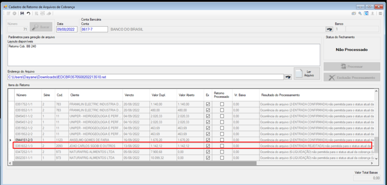
Task: Click the vertical scrollbar down arrow in the grid
Action: [x=376, y=159]
